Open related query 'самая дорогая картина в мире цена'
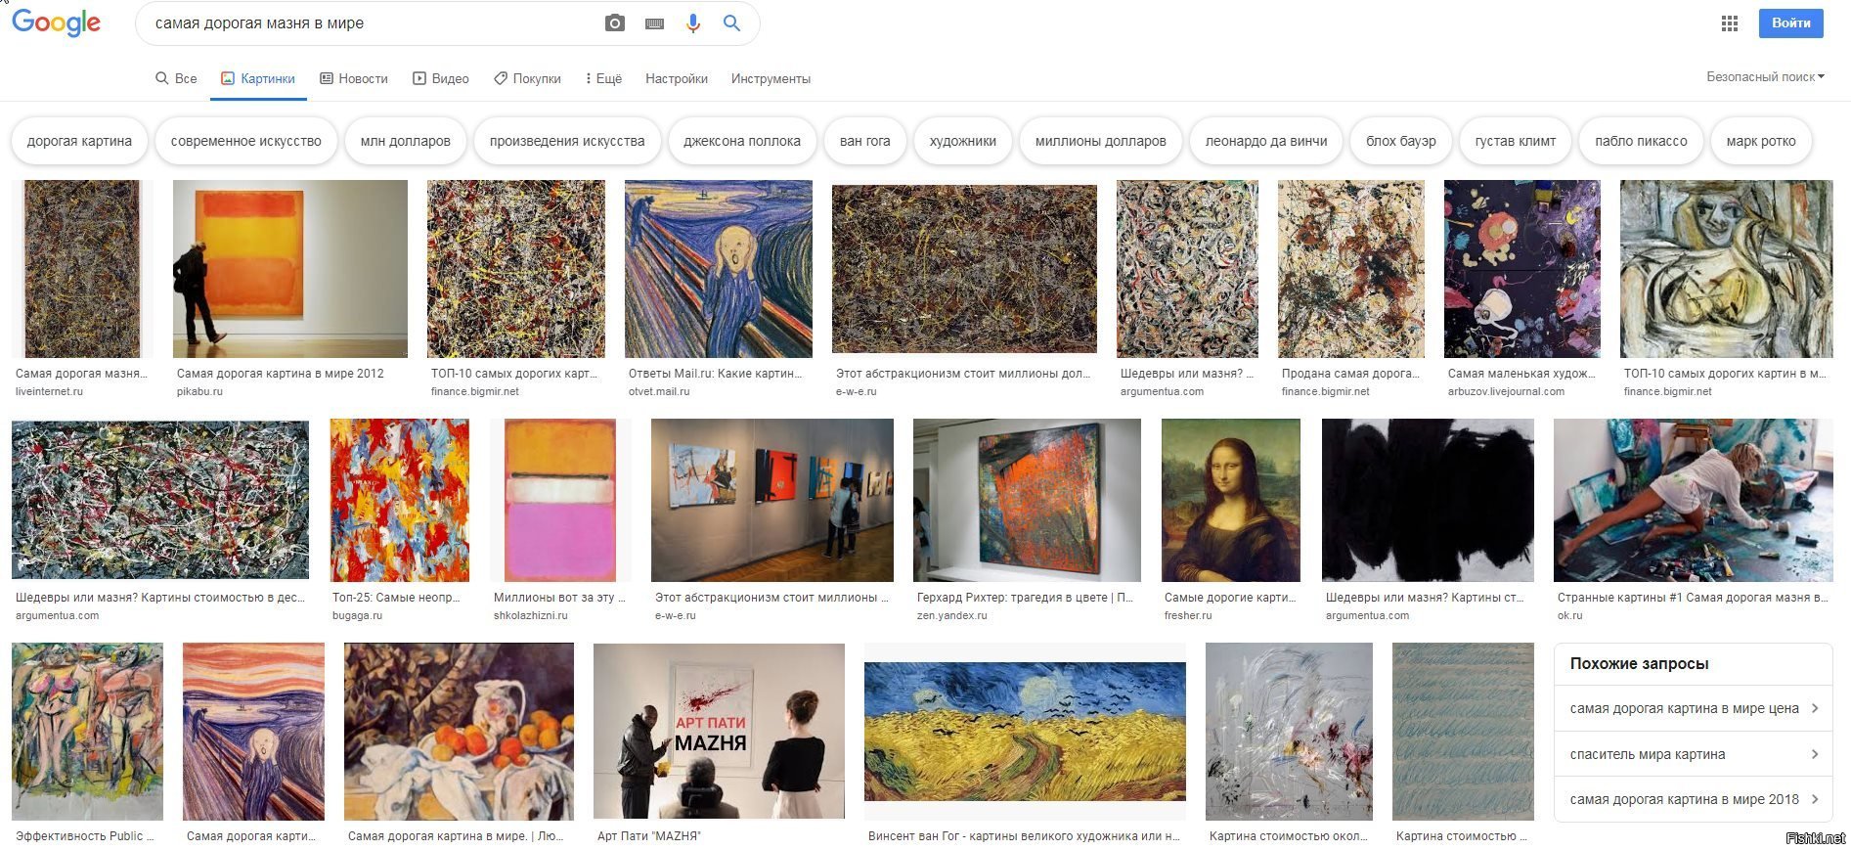The width and height of the screenshot is (1851, 850). click(x=1693, y=708)
